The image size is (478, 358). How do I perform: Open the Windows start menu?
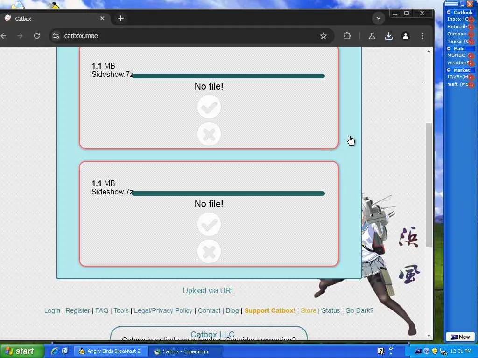pyautogui.click(x=21, y=351)
